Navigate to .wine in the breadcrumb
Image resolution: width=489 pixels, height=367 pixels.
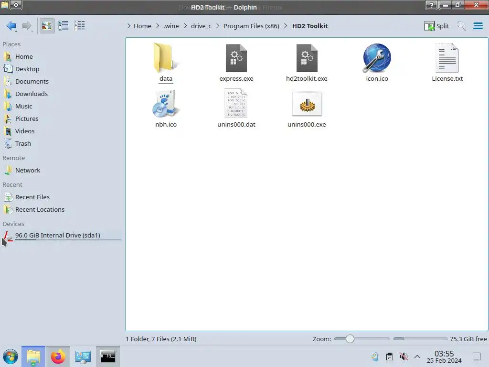pyautogui.click(x=171, y=26)
